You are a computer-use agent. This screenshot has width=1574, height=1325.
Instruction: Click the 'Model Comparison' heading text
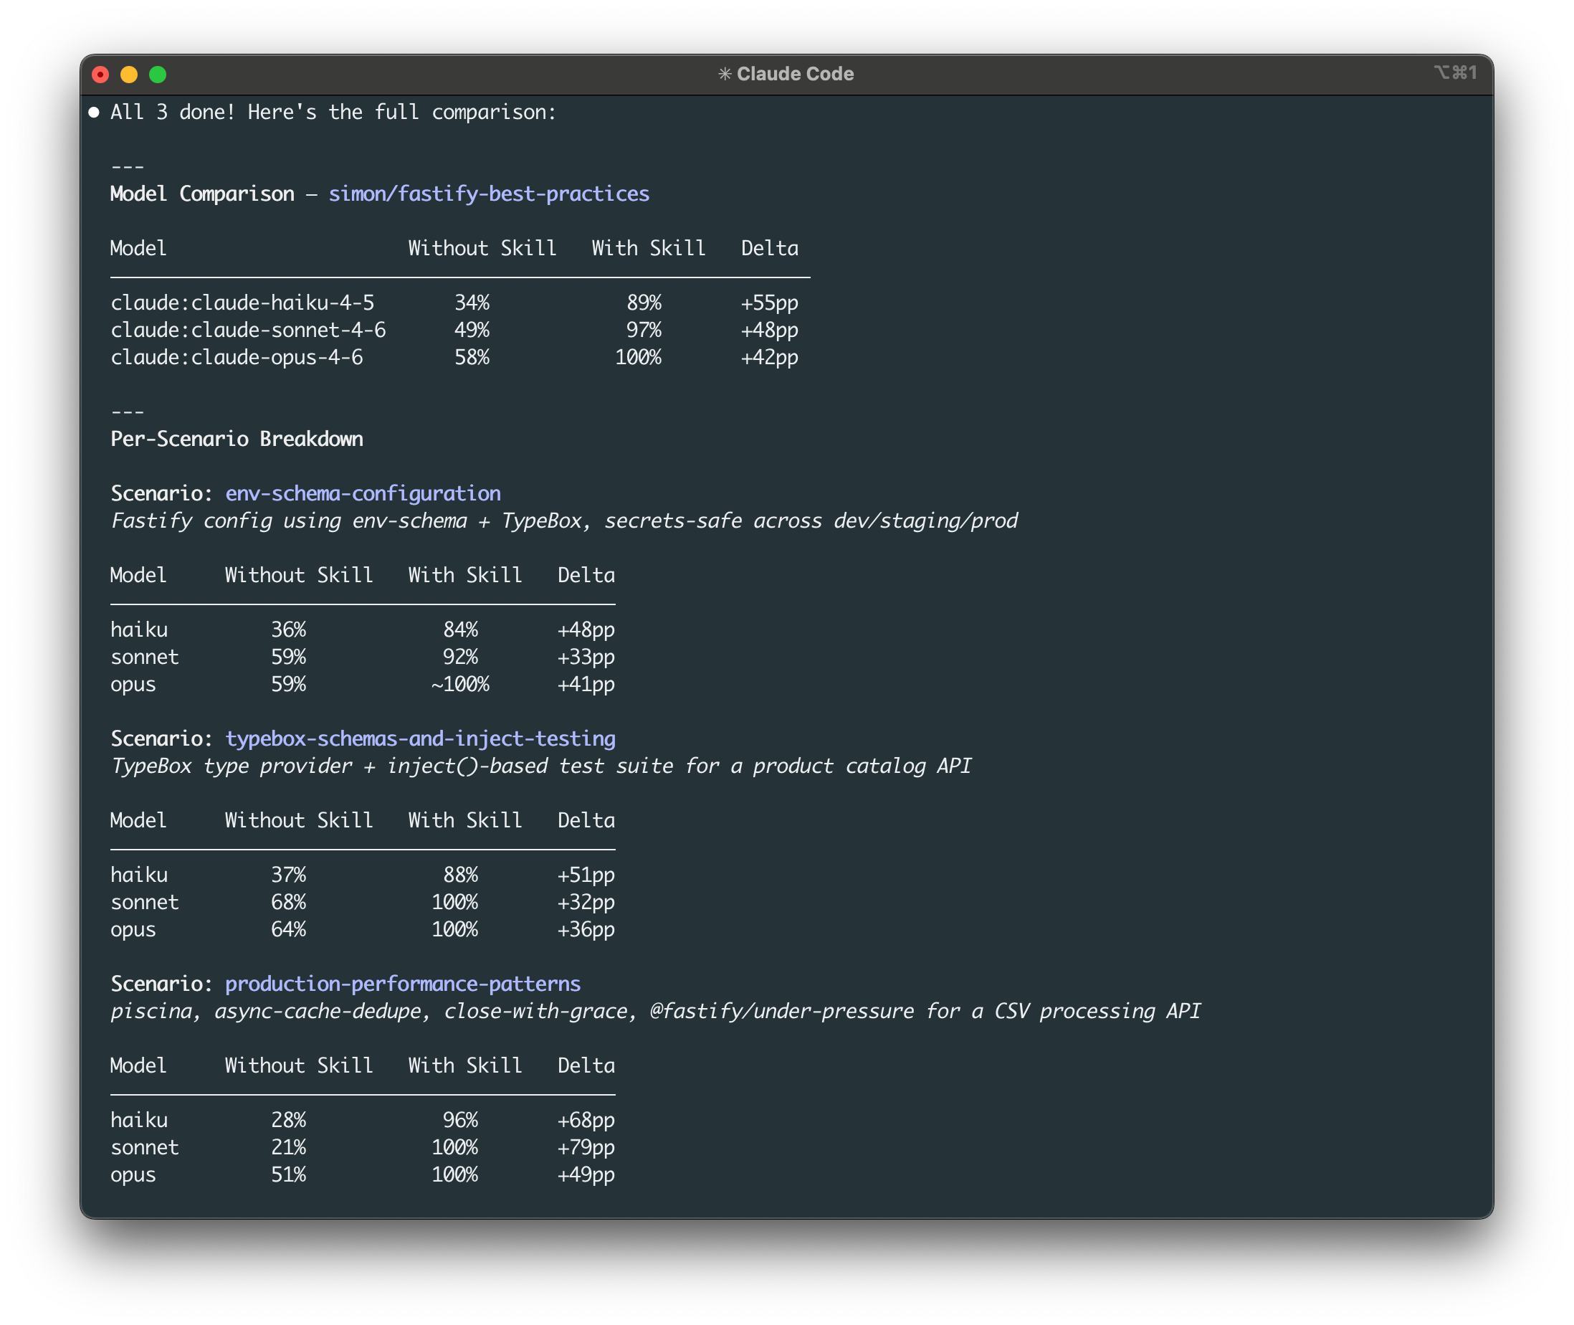pos(202,194)
